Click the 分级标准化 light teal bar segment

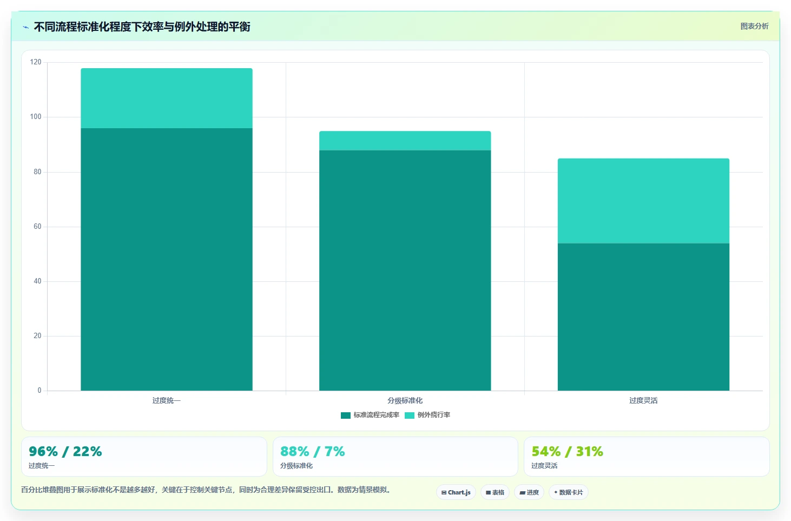coord(405,141)
